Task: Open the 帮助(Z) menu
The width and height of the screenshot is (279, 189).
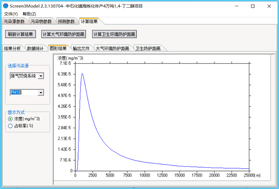Action: pyautogui.click(x=30, y=14)
